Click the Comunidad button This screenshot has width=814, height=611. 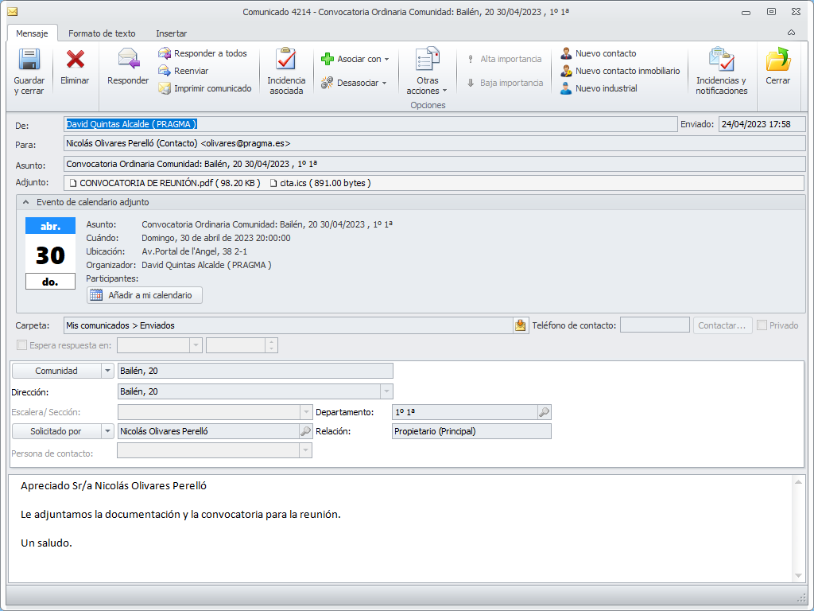click(56, 371)
